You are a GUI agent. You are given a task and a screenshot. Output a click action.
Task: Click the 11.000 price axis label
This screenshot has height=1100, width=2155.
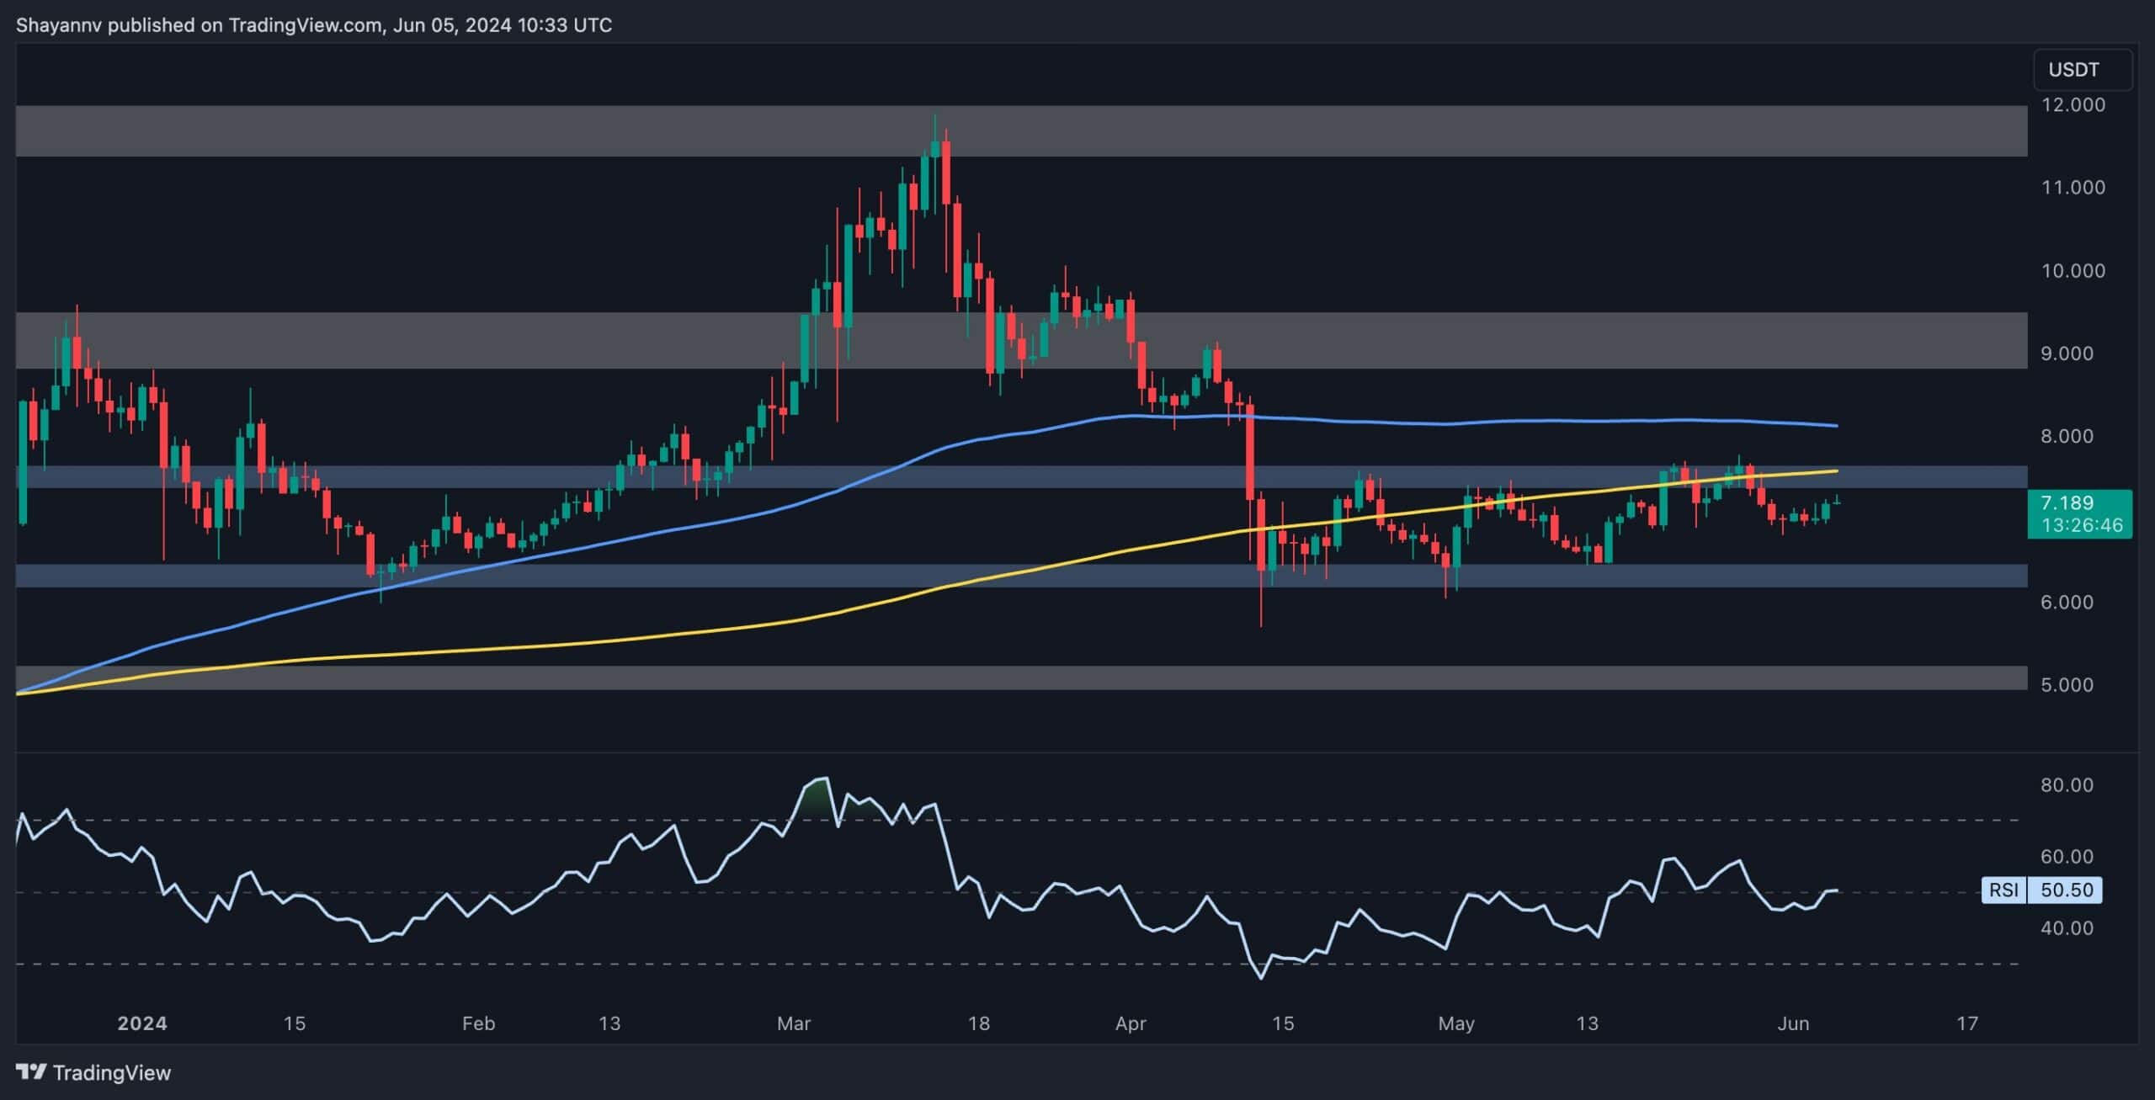click(2072, 187)
